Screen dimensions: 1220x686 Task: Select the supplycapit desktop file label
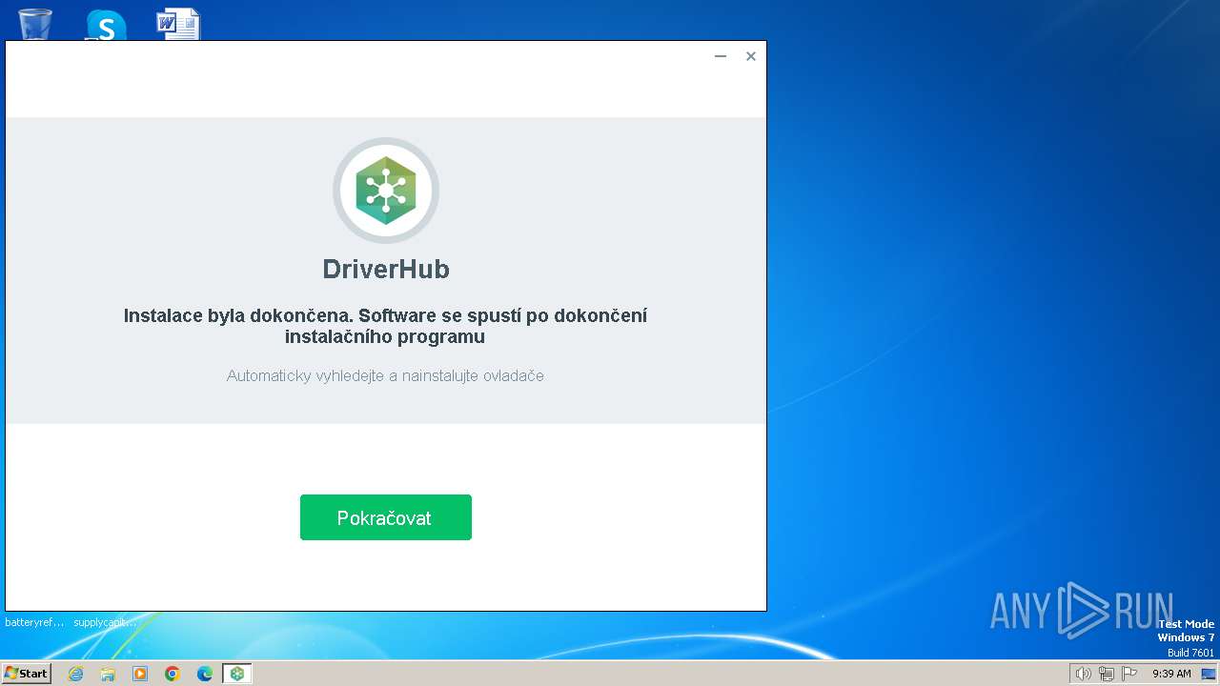tap(105, 622)
